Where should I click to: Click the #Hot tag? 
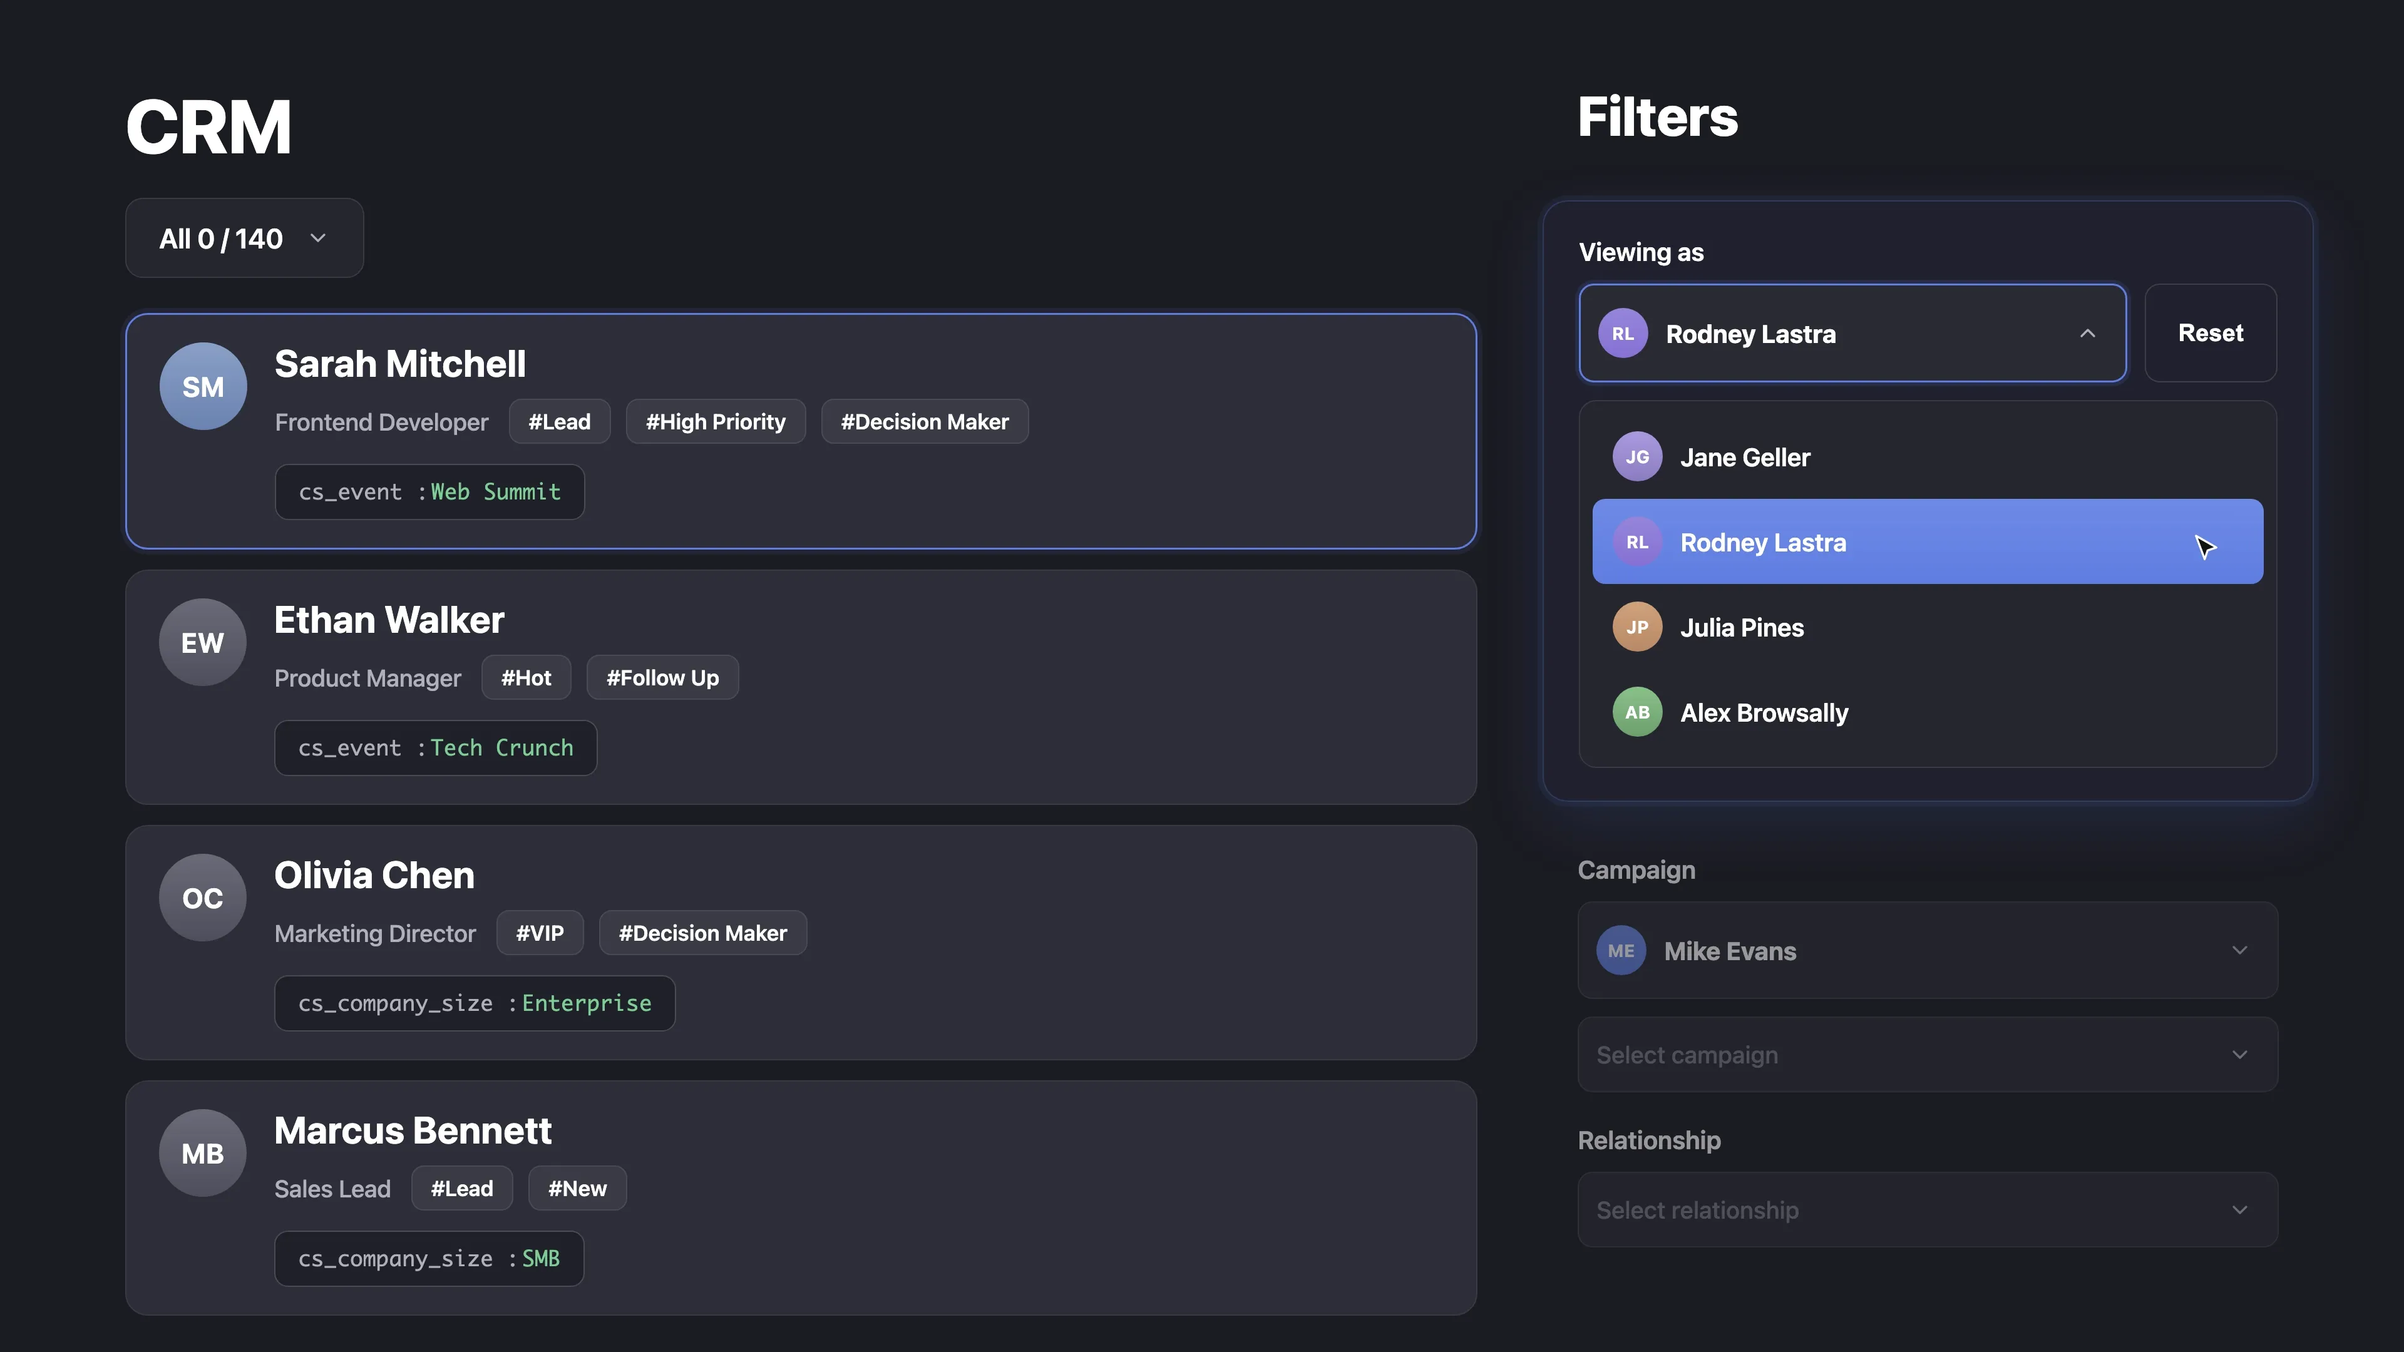point(527,677)
